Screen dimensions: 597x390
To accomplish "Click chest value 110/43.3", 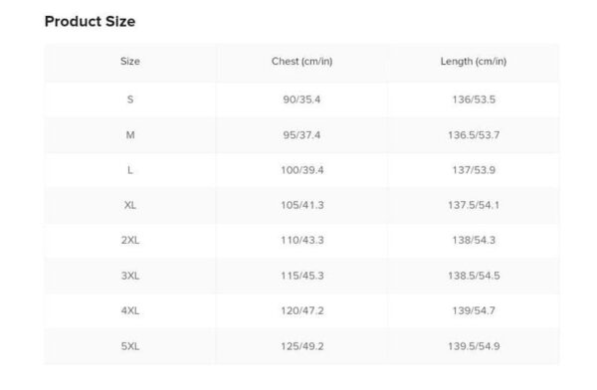I will click(302, 241).
